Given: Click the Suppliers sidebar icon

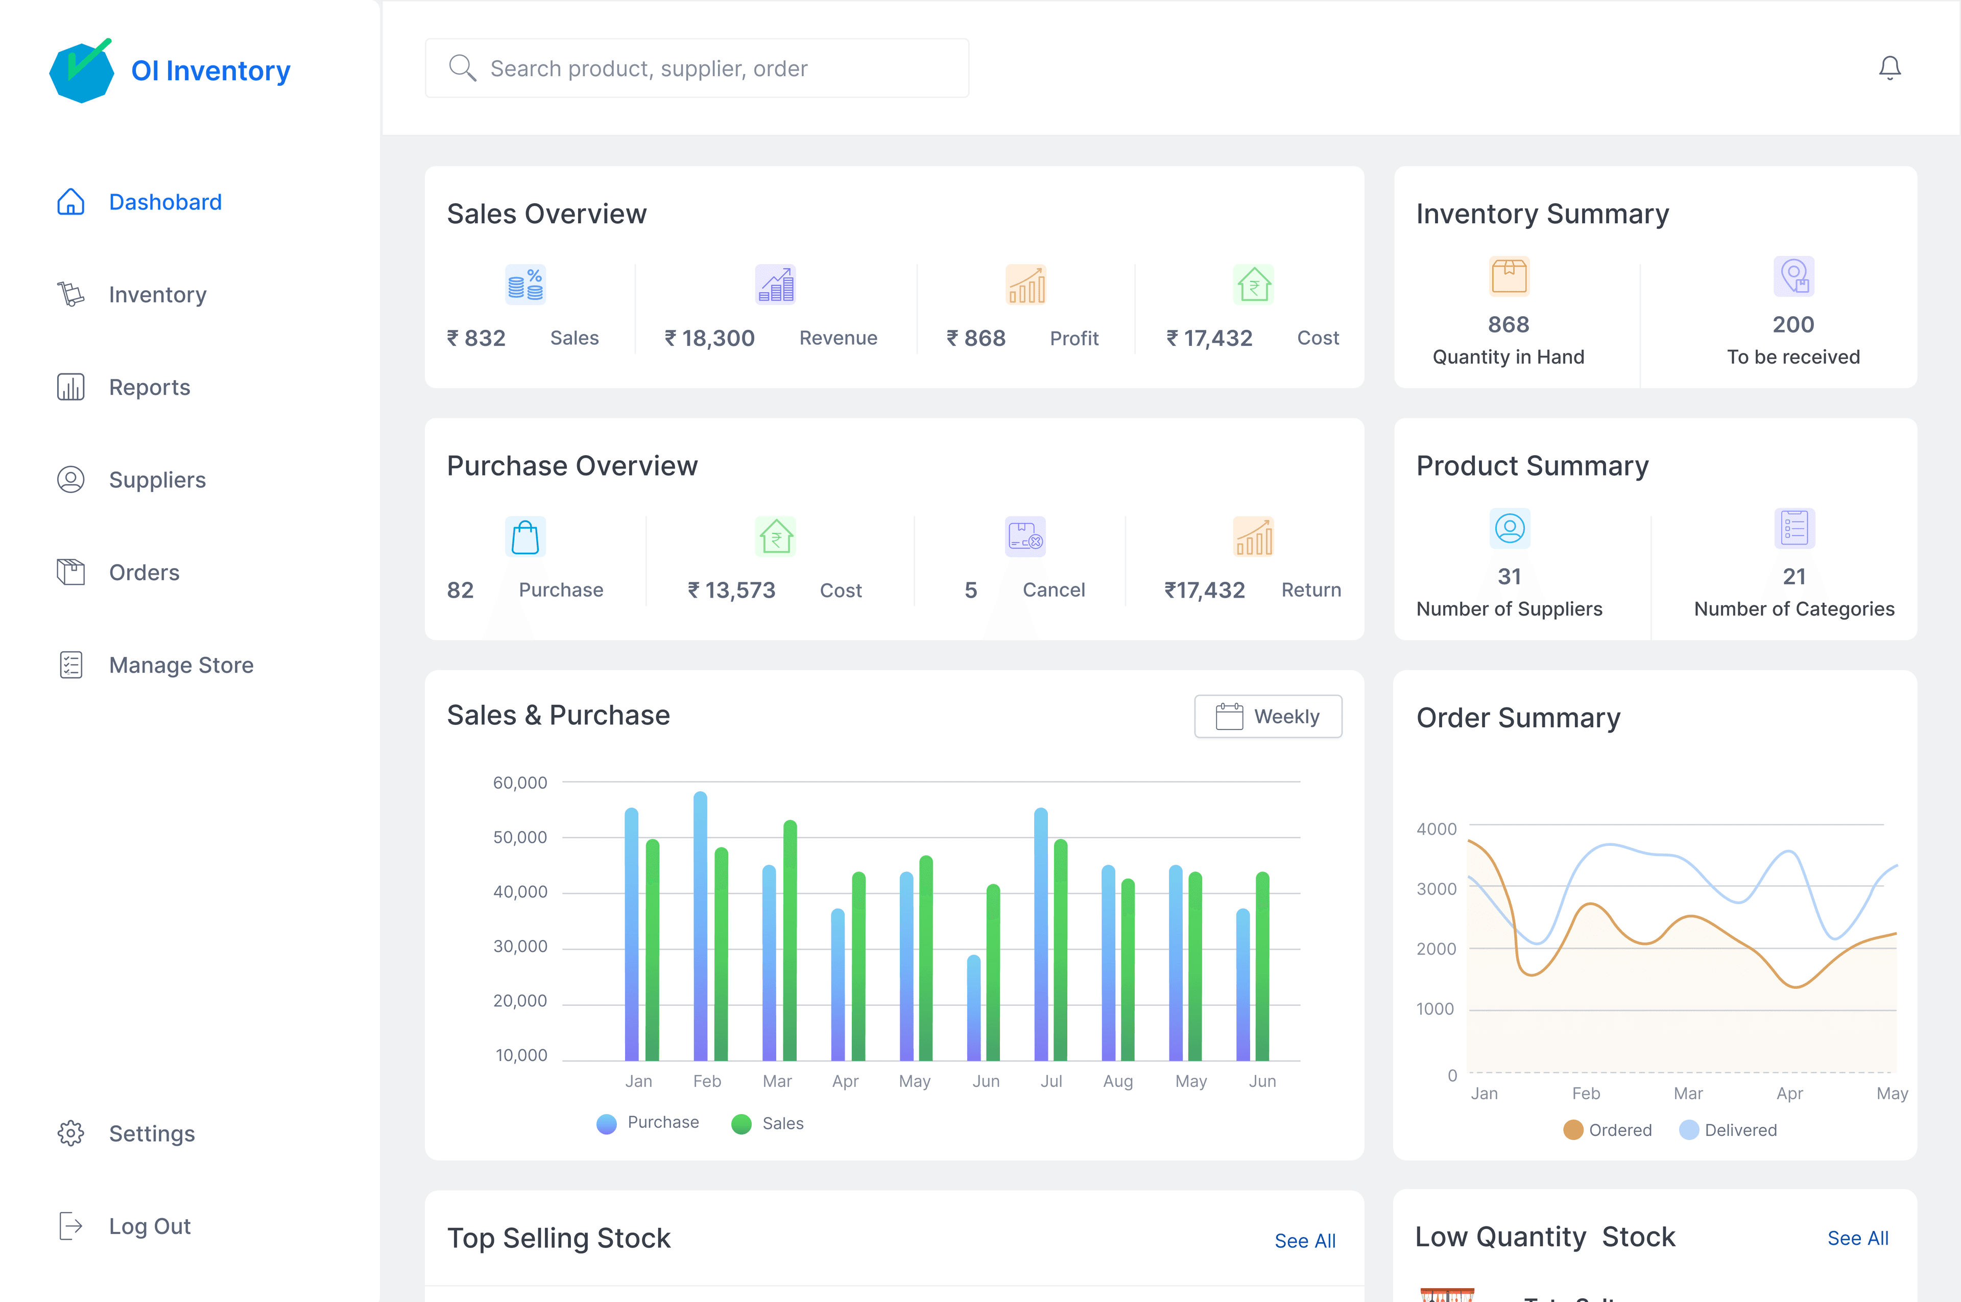Looking at the screenshot, I should point(70,480).
